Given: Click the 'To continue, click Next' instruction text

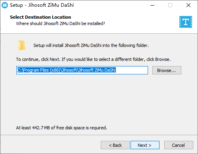Looking at the screenshot, I should (93, 59).
